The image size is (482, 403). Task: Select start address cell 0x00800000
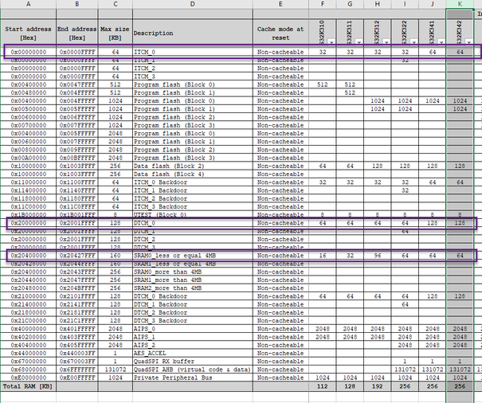point(28,150)
